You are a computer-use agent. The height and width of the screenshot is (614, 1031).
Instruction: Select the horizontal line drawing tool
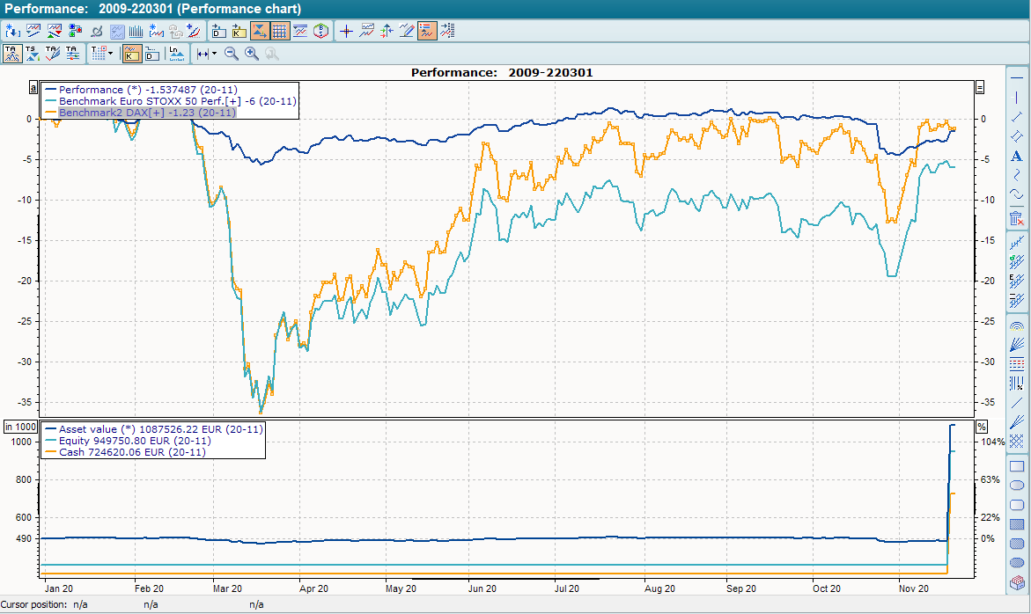pos(1016,80)
